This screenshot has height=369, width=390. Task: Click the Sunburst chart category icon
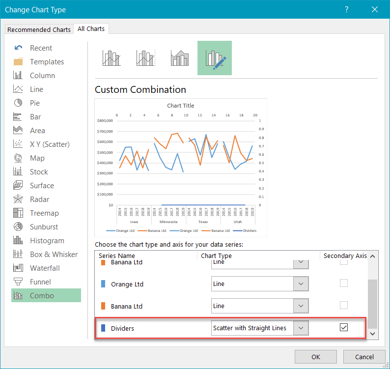[18, 227]
